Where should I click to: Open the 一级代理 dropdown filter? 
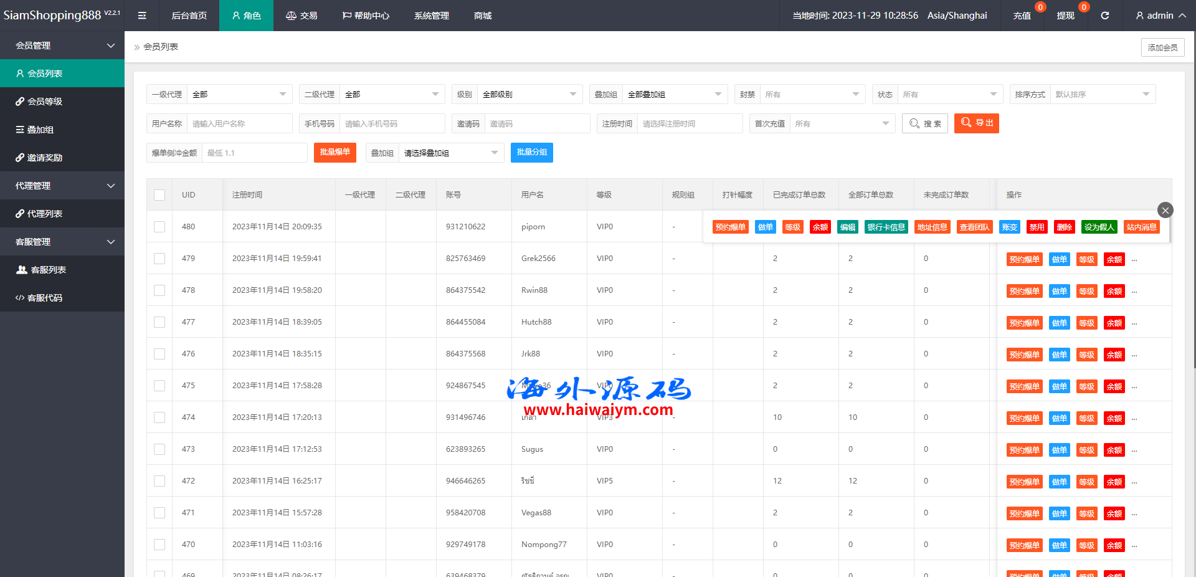tap(239, 95)
